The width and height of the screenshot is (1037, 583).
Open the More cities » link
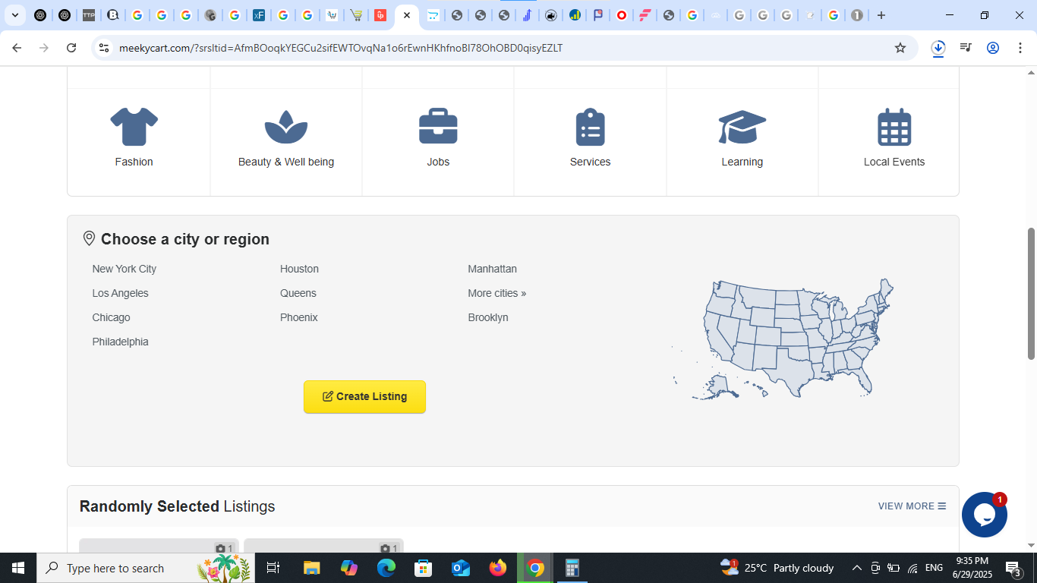(x=497, y=293)
